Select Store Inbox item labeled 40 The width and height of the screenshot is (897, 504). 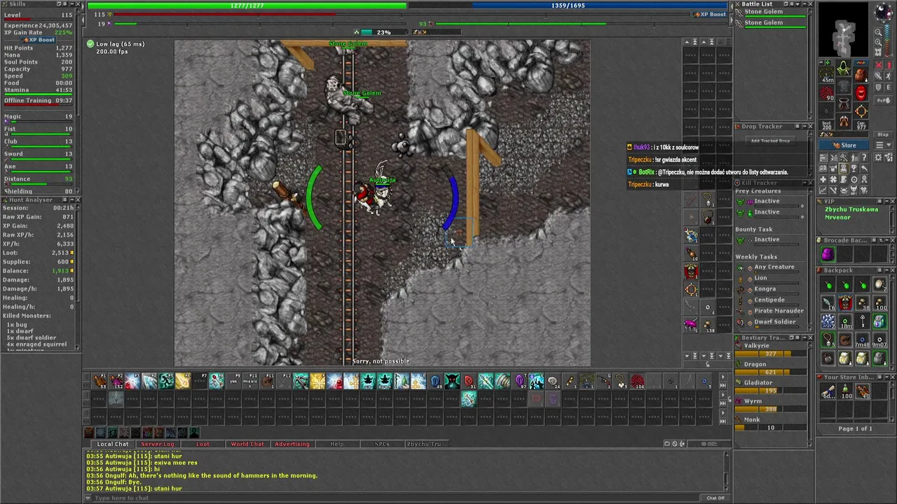click(863, 392)
